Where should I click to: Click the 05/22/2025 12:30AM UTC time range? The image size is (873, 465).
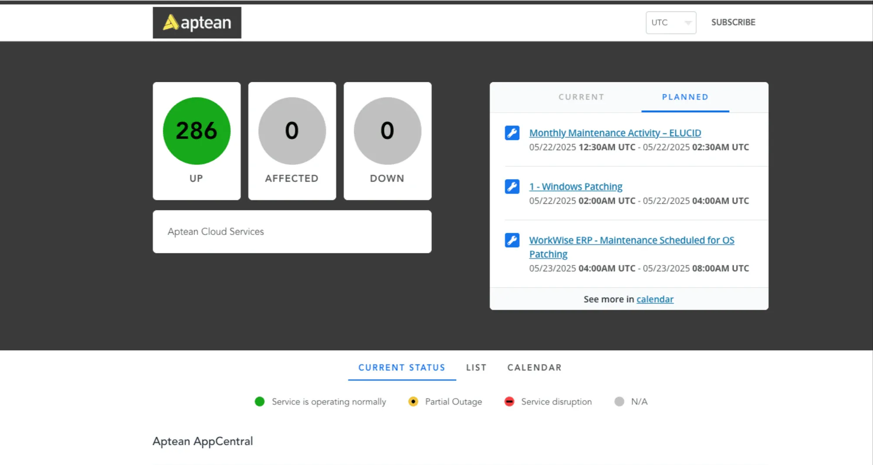[639, 147]
